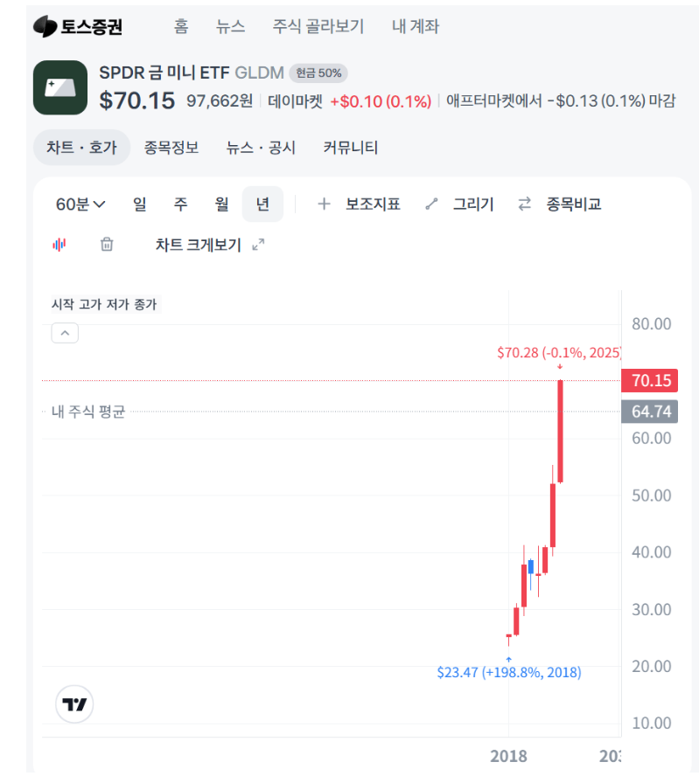Click the trash icon to clear drawings
Viewport: 699px width, 776px height.
coord(107,245)
